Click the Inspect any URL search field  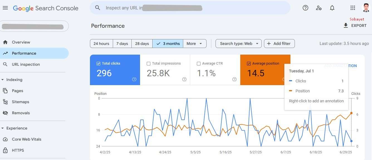pyautogui.click(x=189, y=8)
